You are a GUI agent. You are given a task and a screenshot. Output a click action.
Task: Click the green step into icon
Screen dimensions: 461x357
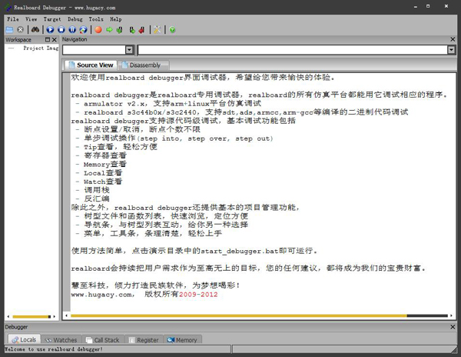point(119,30)
